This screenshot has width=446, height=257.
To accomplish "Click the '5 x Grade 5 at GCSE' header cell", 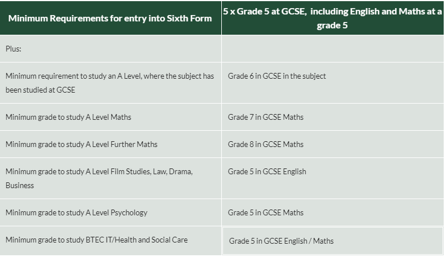I will [332, 18].
